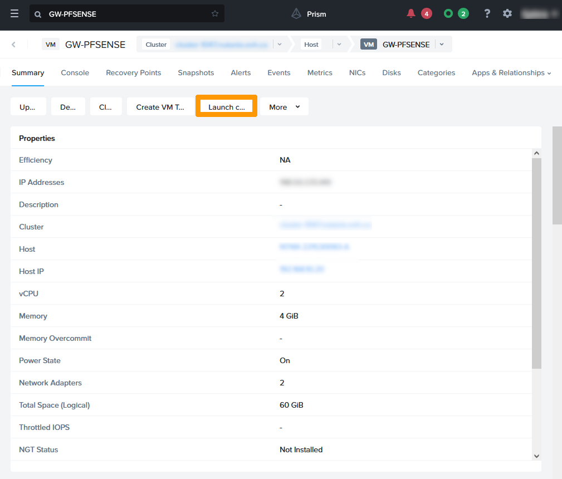Expand the GW-PFSENSE VM breadcrumb chevron

coord(443,44)
